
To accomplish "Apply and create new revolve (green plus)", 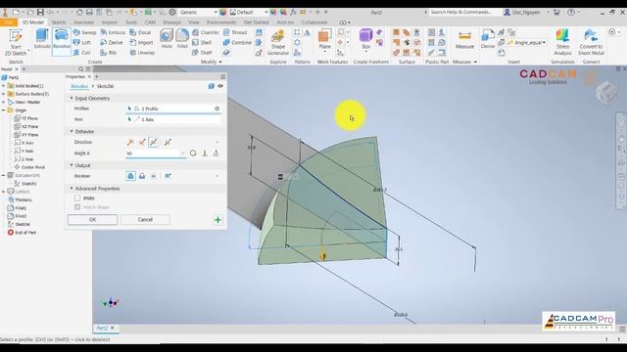I will click(x=217, y=220).
